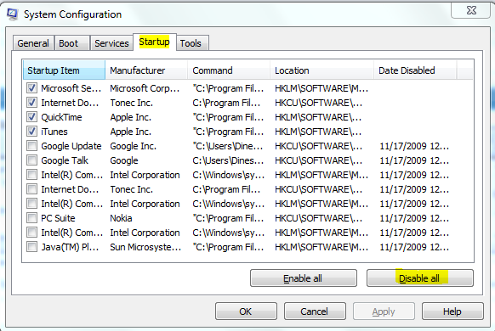Sort by the Startup Item column header

coord(64,70)
